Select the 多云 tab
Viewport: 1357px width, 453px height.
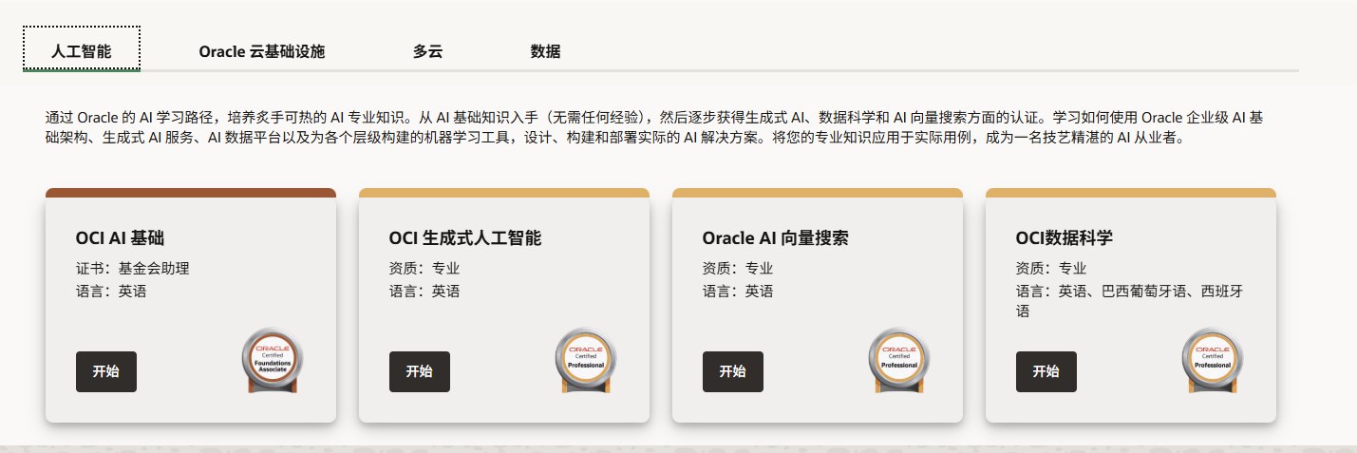pos(427,51)
